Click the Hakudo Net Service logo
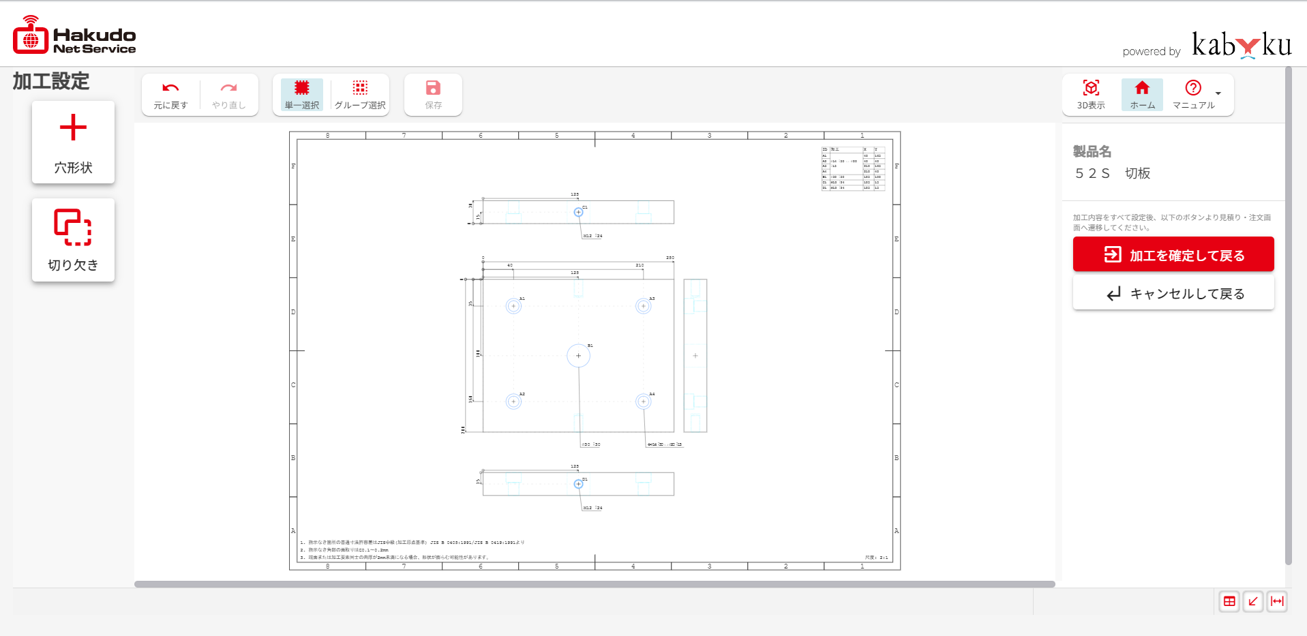Image resolution: width=1307 pixels, height=636 pixels. click(74, 36)
